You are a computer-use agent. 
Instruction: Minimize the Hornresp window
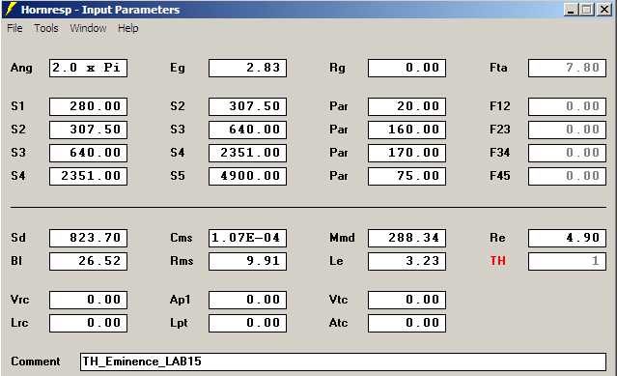[x=571, y=10]
